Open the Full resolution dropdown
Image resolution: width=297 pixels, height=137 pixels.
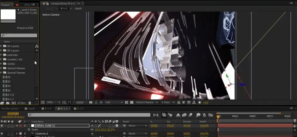point(114,102)
